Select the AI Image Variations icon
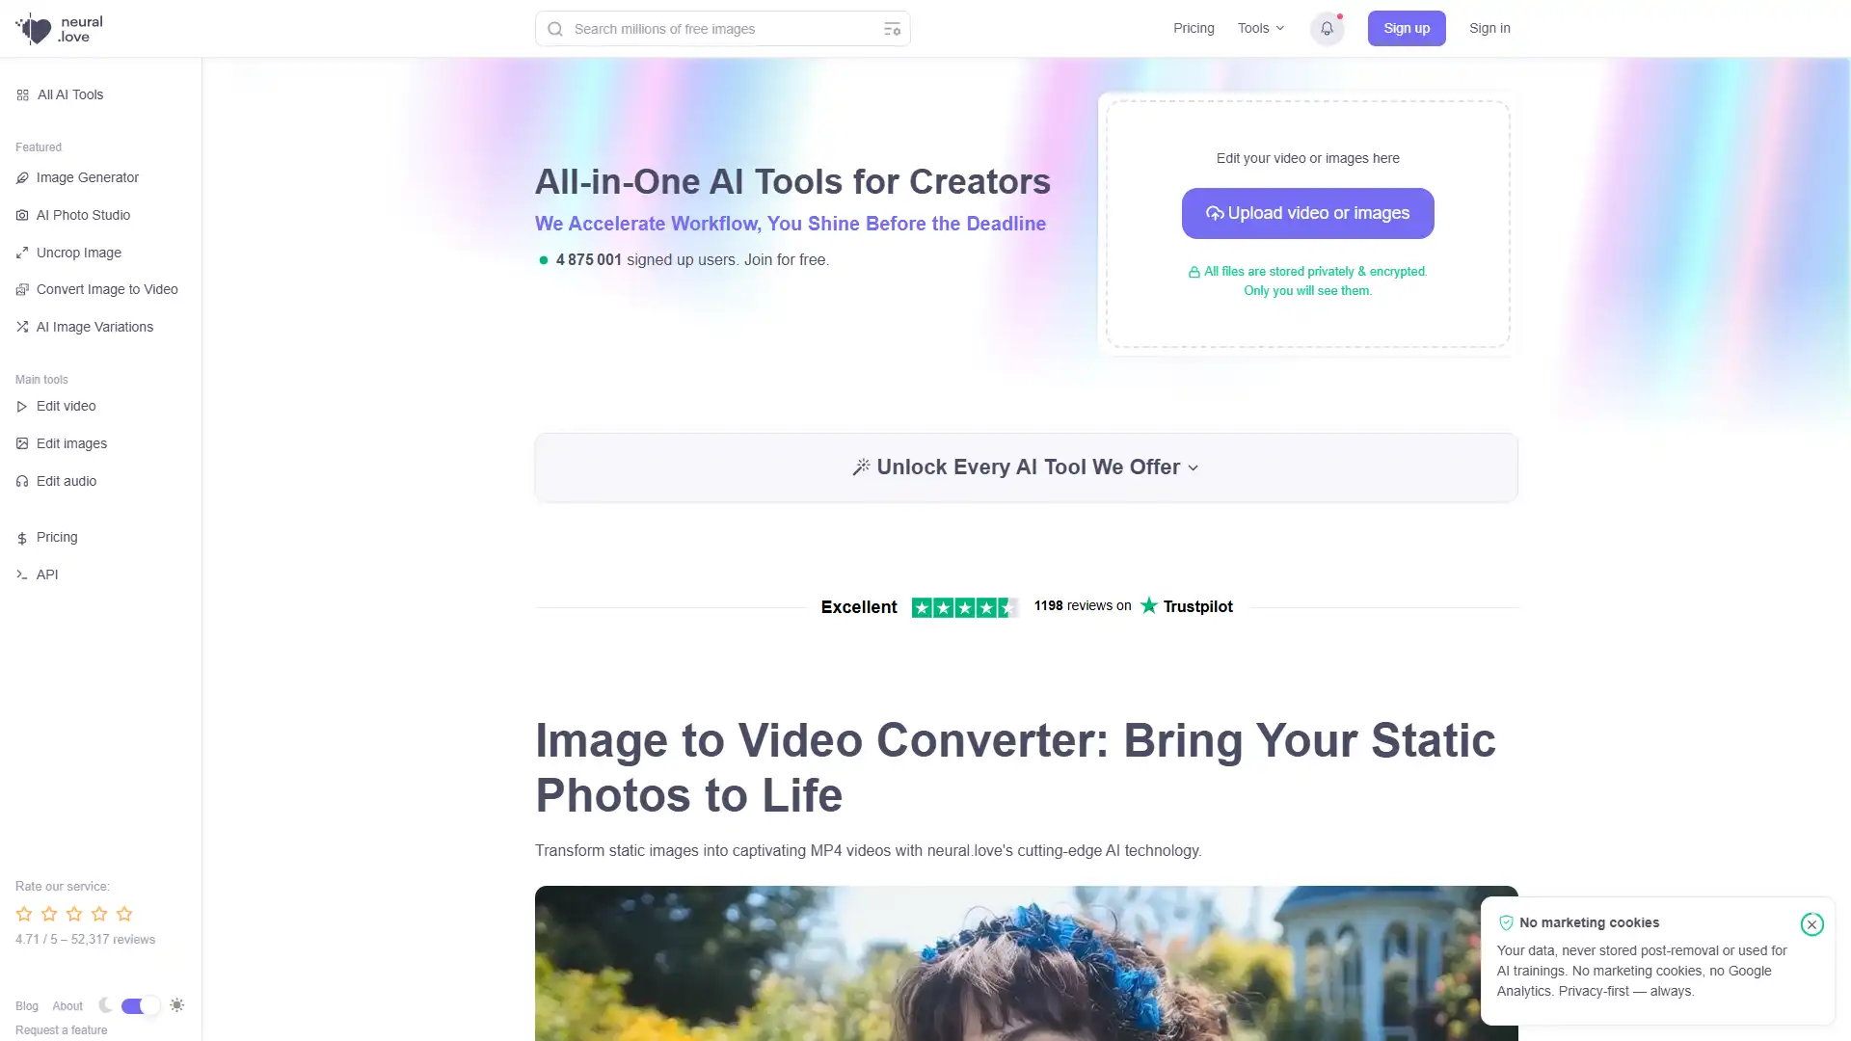Viewport: 1851px width, 1041px height. pyautogui.click(x=21, y=327)
